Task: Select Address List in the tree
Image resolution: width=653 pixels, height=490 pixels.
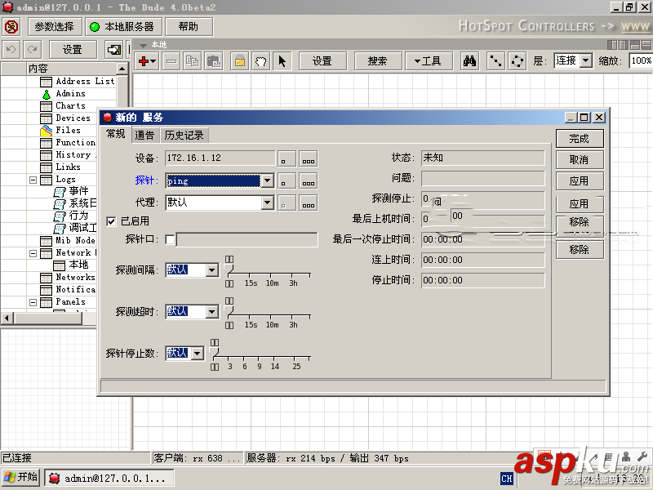Action: (x=85, y=81)
